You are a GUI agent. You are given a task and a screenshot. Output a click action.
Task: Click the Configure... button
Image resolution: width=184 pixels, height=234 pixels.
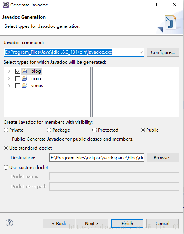coord(163,52)
